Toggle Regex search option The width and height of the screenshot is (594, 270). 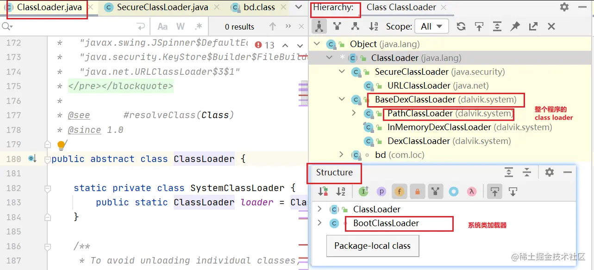coord(199,26)
